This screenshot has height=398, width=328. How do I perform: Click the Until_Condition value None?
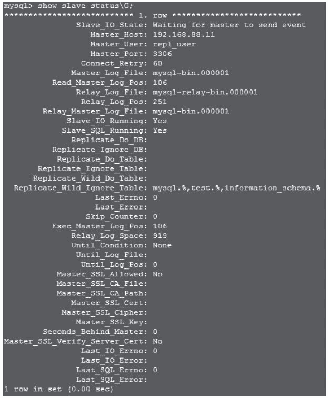point(162,245)
